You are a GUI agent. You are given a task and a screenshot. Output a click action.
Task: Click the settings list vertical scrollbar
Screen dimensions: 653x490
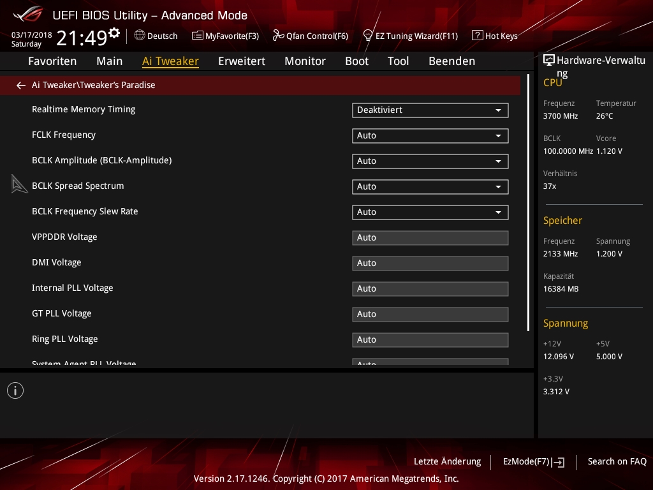click(x=528, y=202)
